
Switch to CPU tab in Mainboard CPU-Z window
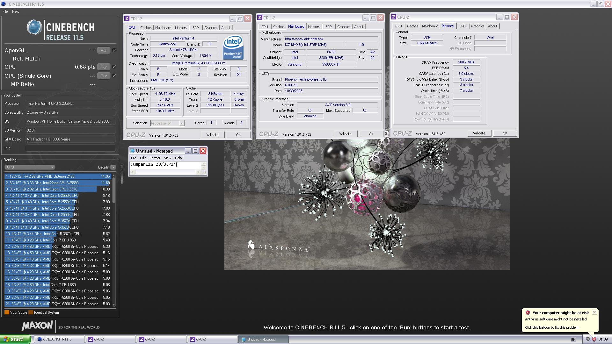point(265,27)
